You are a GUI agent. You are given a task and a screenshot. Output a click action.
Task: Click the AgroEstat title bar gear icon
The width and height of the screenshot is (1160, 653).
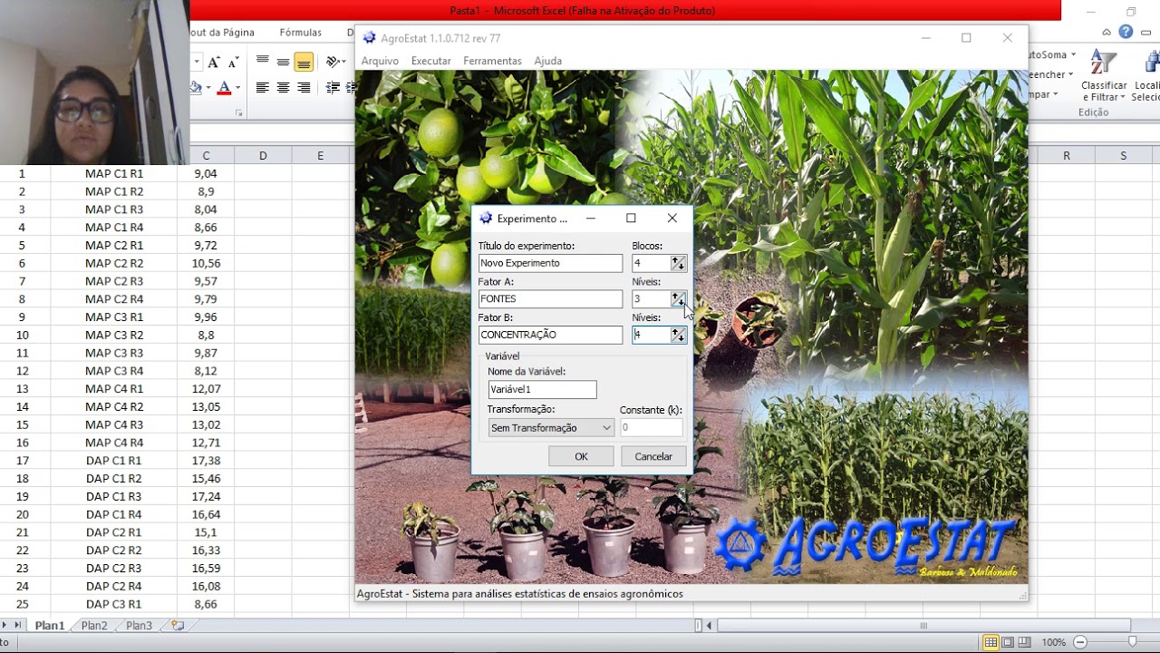[x=369, y=38]
